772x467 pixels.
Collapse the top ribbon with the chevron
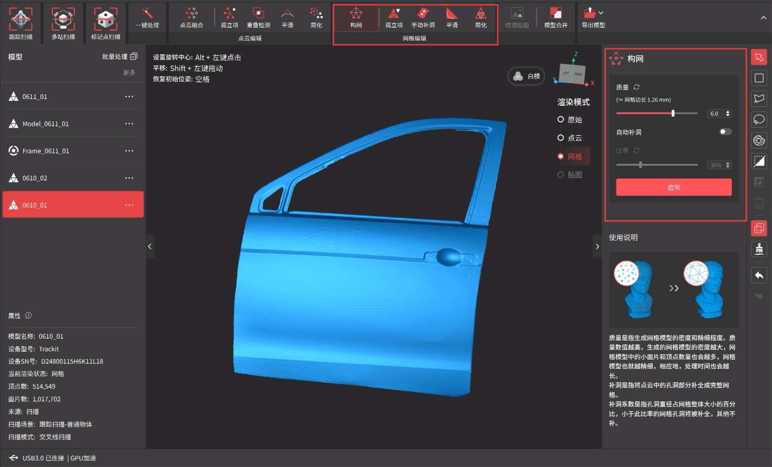pos(763,18)
